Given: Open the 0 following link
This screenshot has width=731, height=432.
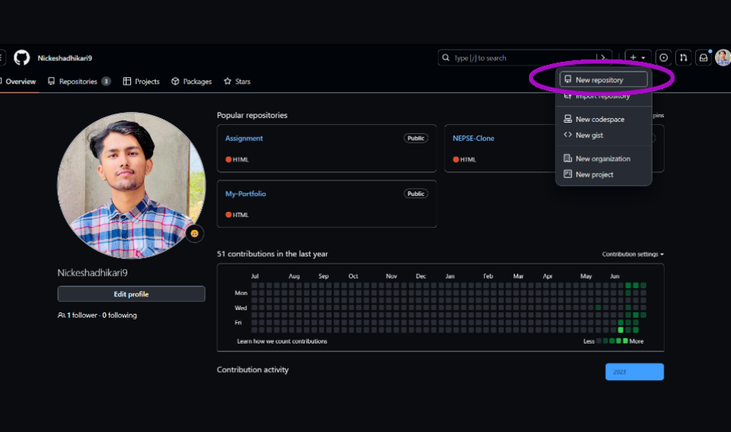Looking at the screenshot, I should click(120, 315).
